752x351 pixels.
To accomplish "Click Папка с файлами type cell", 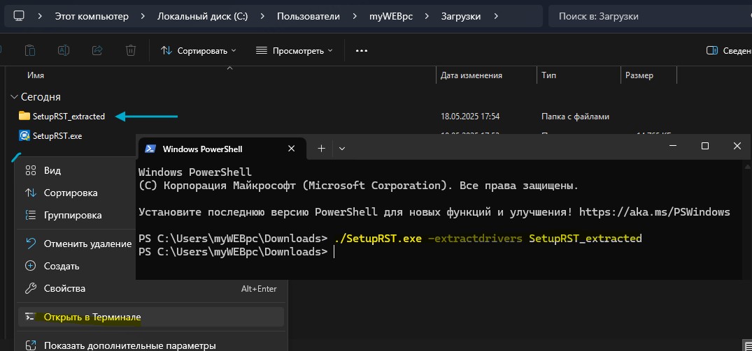I will coord(576,117).
